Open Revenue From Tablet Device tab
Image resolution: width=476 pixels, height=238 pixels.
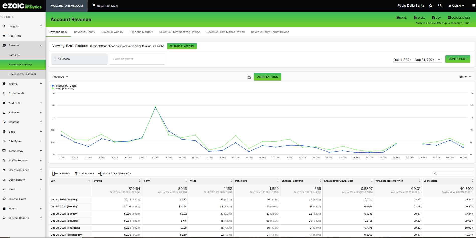click(x=270, y=32)
